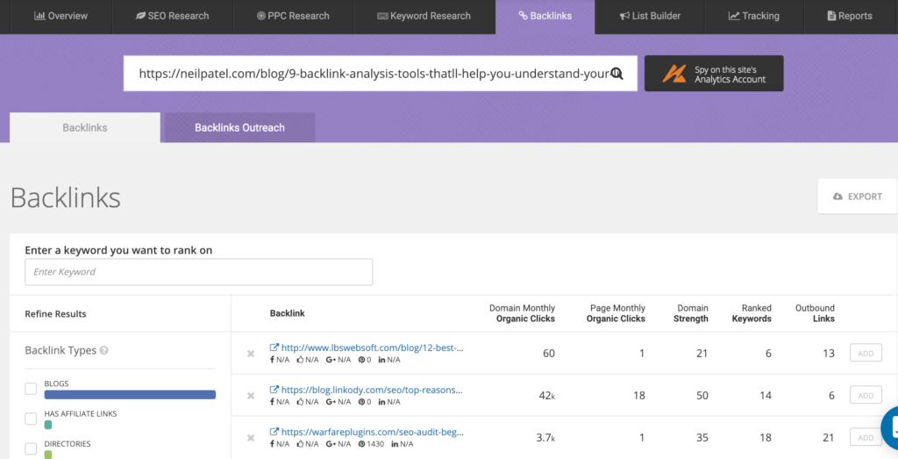The height and width of the screenshot is (459, 898).
Task: Click the search magnifier icon in URL field
Action: point(616,74)
